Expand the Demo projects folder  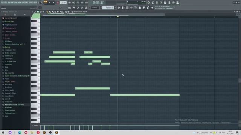coord(9,53)
